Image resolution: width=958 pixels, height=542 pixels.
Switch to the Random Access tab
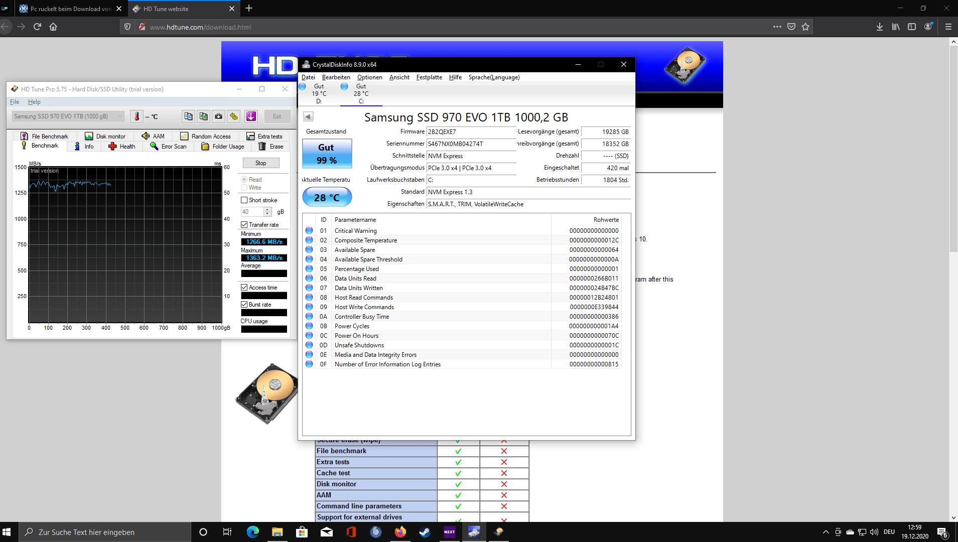click(206, 136)
